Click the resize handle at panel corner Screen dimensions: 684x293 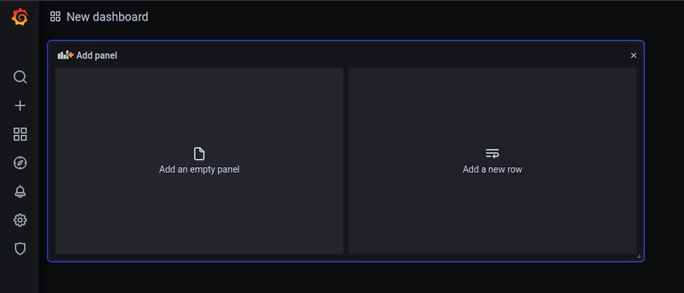638,256
